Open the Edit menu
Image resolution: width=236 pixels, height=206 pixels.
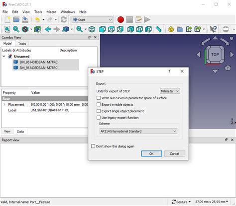coord(15,12)
